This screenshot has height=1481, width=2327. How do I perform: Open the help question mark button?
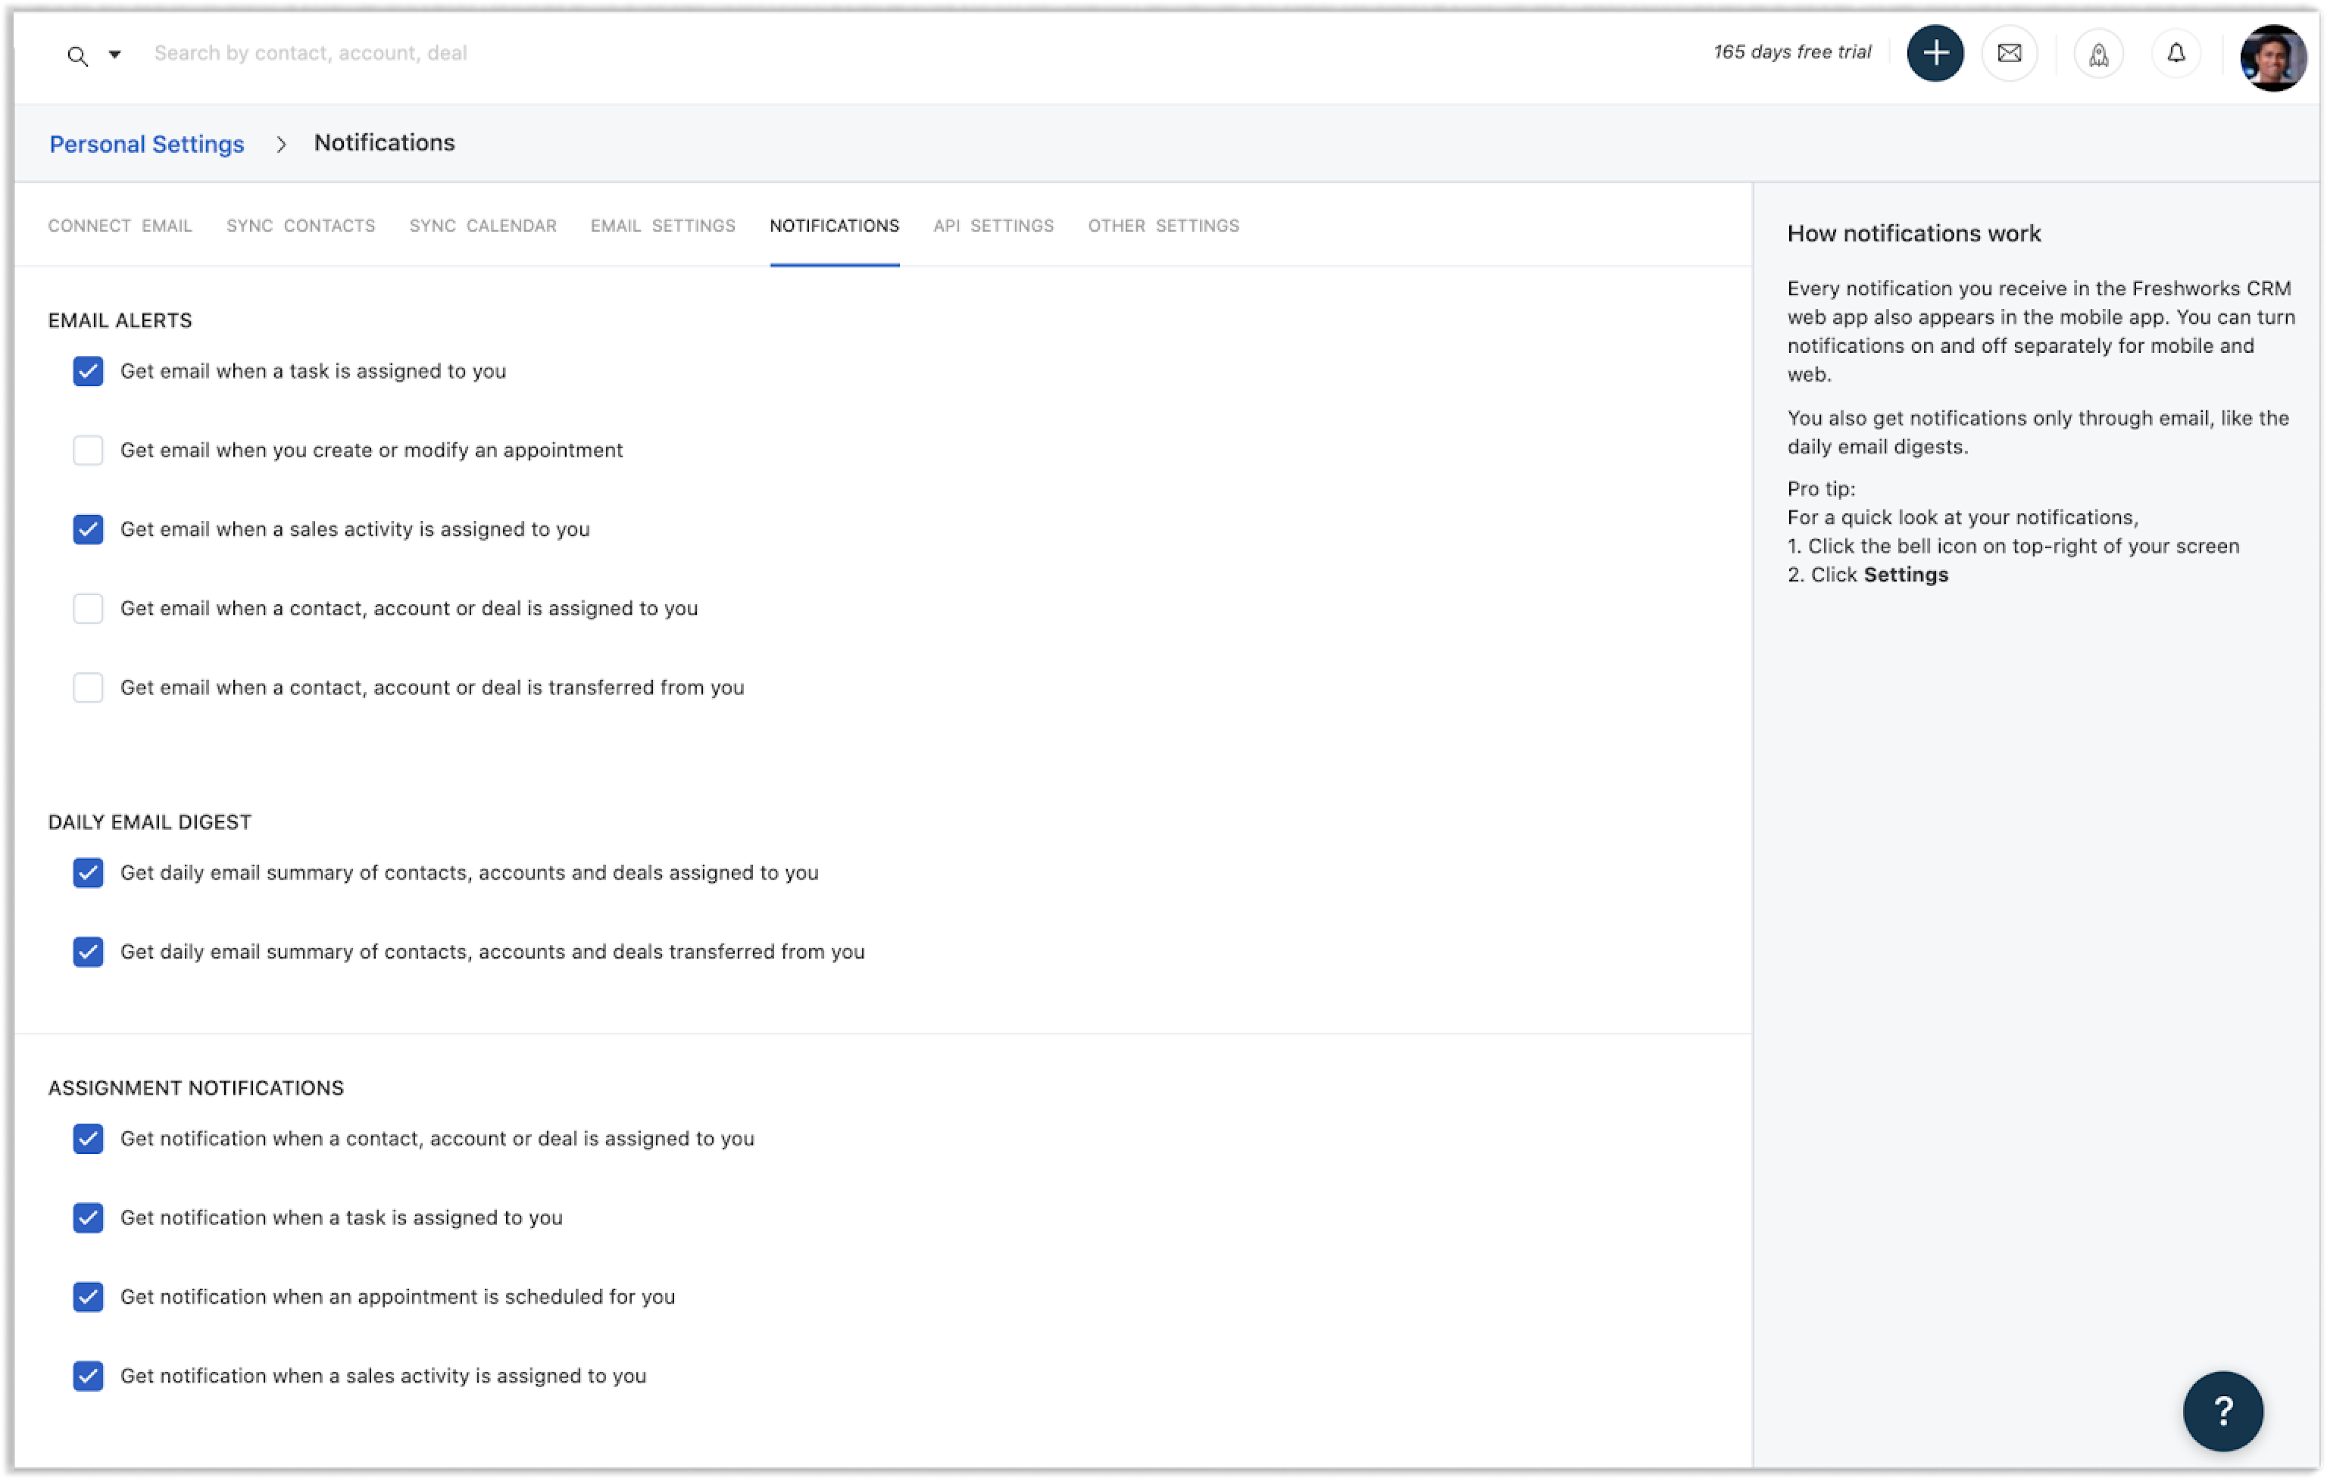tap(2222, 1411)
